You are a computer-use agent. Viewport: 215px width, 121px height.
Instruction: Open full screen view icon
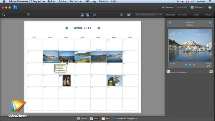click(129, 15)
